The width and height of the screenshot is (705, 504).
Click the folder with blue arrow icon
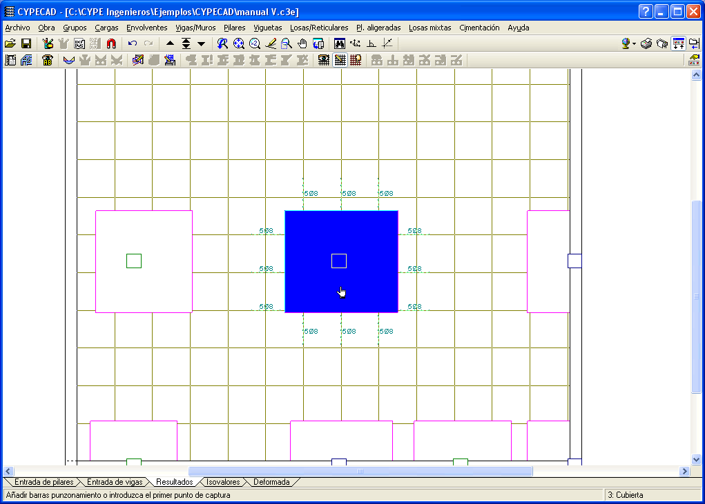point(694,43)
